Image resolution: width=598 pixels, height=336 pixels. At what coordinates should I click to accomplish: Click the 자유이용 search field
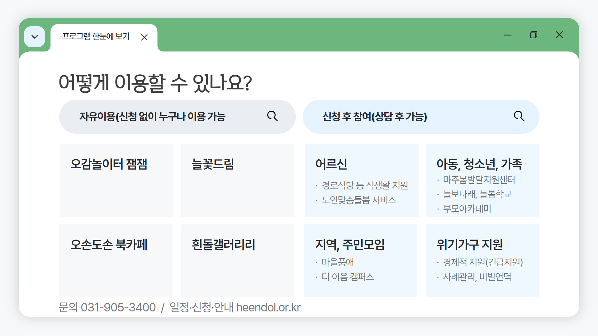click(153, 117)
